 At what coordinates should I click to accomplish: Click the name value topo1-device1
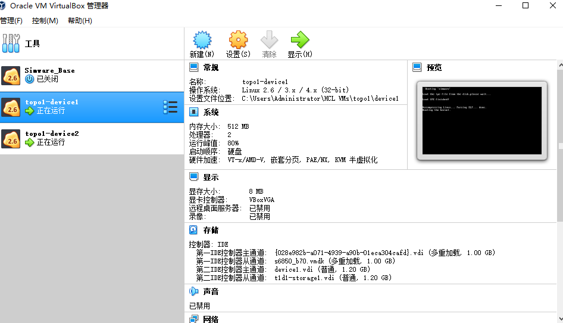(x=265, y=82)
